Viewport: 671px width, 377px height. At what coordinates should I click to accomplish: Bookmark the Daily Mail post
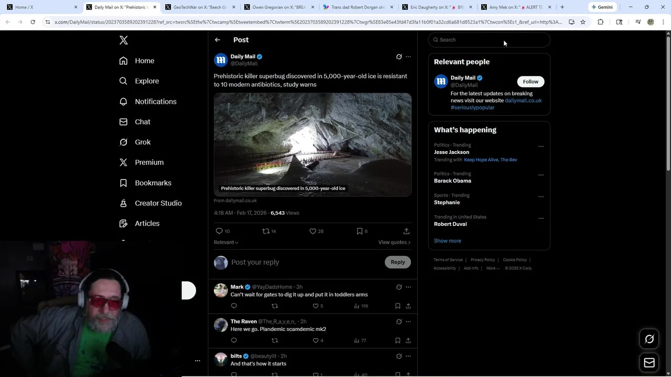[359, 231]
